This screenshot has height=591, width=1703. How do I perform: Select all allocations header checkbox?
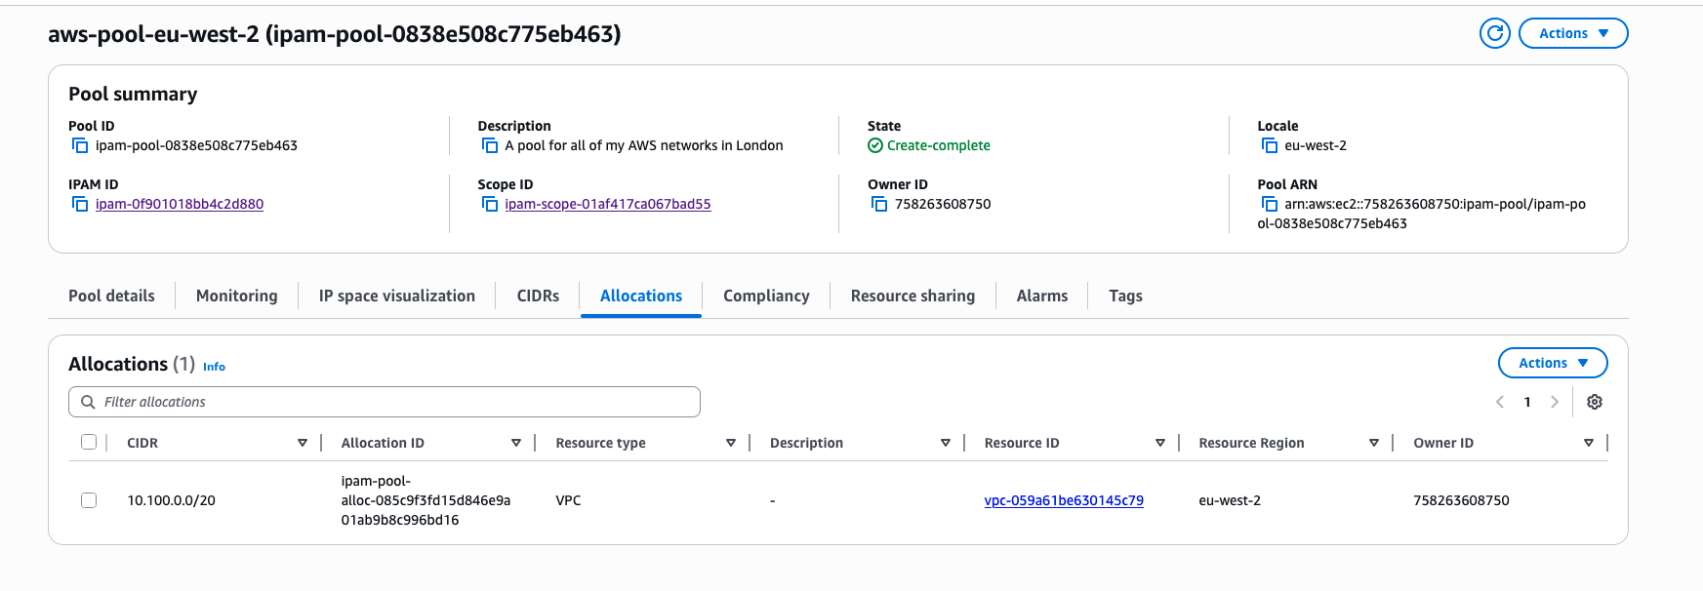click(89, 442)
